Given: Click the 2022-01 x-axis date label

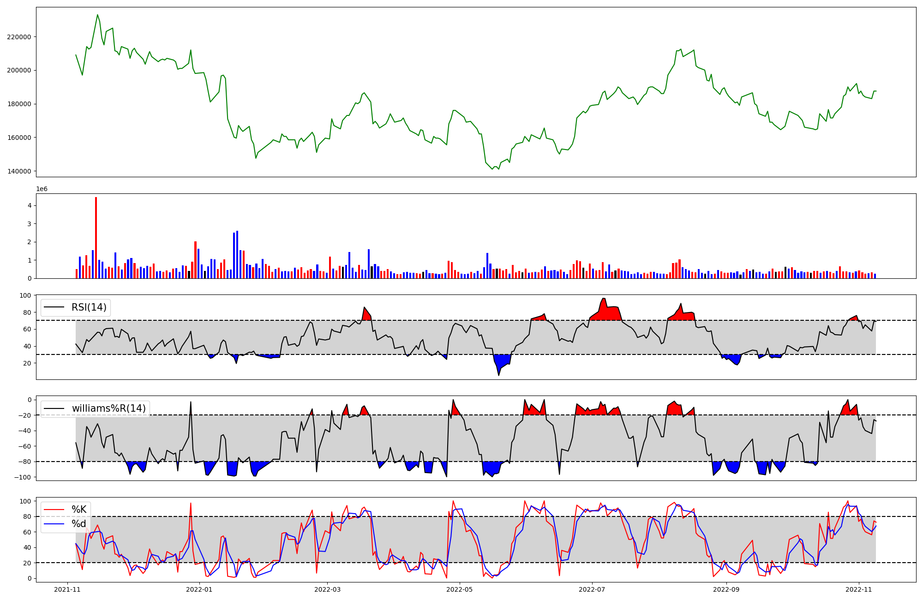Looking at the screenshot, I should pos(199,589).
